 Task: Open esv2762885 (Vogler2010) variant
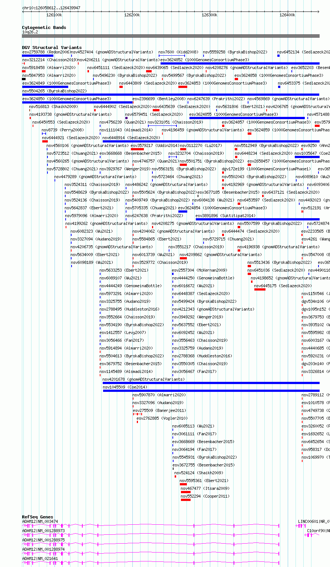pyautogui.click(x=162, y=418)
